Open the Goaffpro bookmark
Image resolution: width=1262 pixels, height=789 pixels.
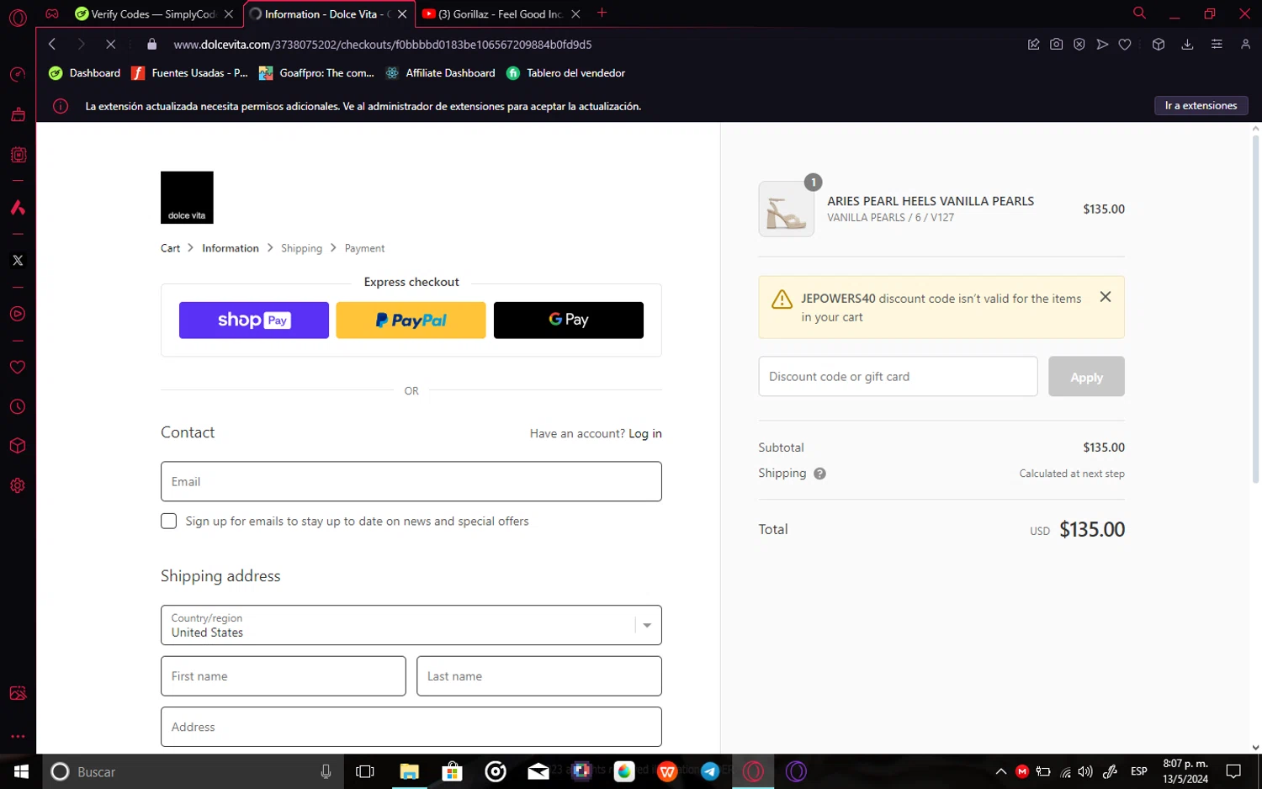(x=317, y=73)
